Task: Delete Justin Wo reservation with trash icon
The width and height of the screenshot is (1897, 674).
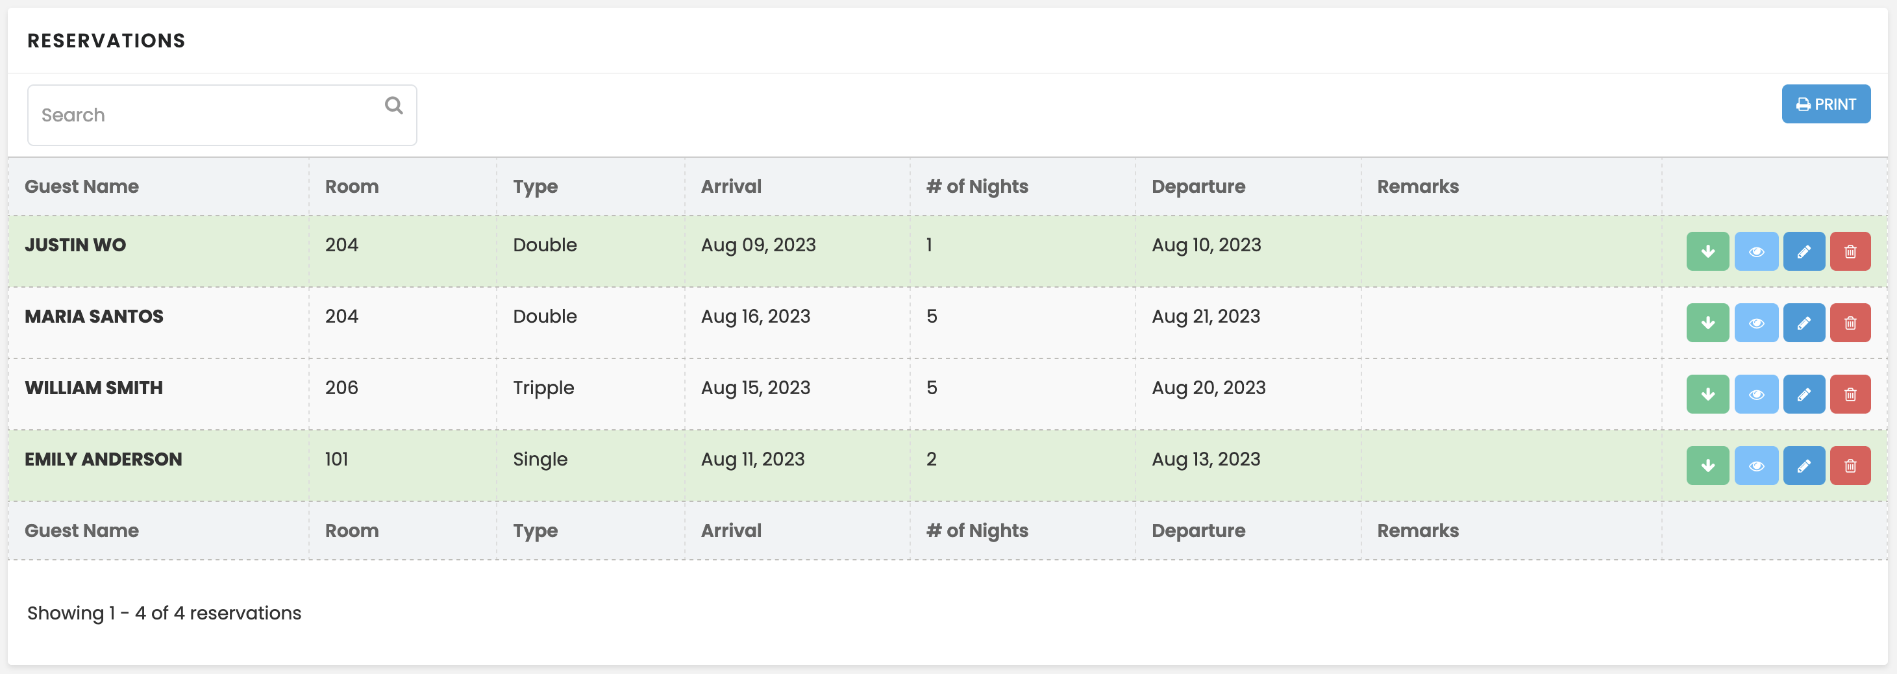Action: click(x=1850, y=251)
